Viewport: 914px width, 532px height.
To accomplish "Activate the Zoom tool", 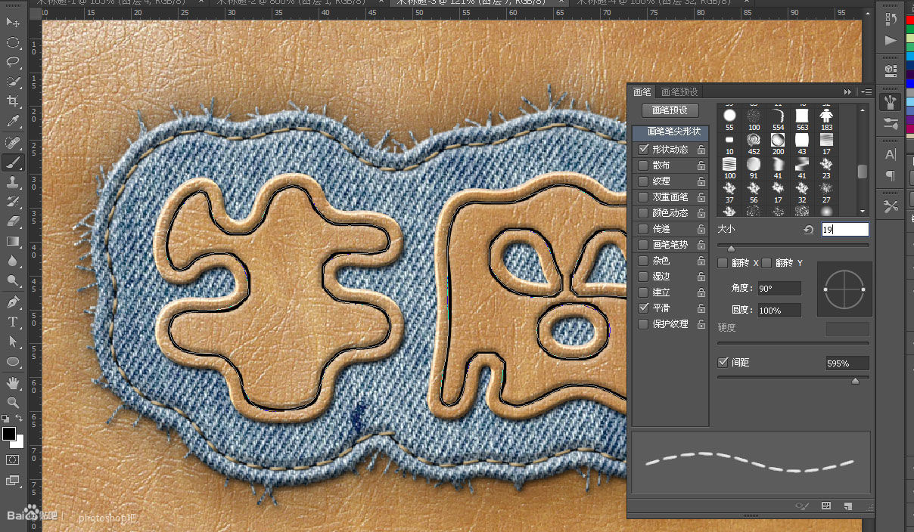I will [13, 402].
